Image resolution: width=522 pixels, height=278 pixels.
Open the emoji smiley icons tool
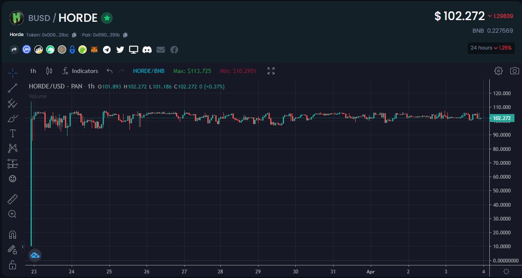pos(13,179)
